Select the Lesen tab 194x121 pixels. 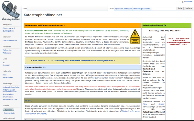(x=111, y=9)
